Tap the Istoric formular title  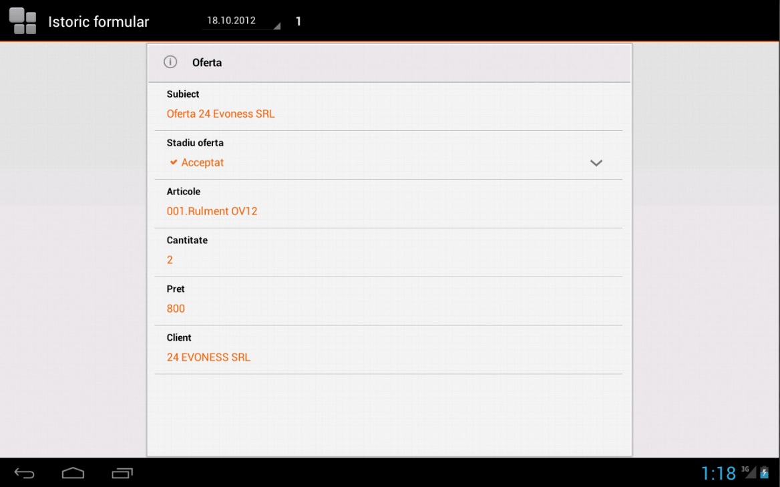pyautogui.click(x=98, y=21)
